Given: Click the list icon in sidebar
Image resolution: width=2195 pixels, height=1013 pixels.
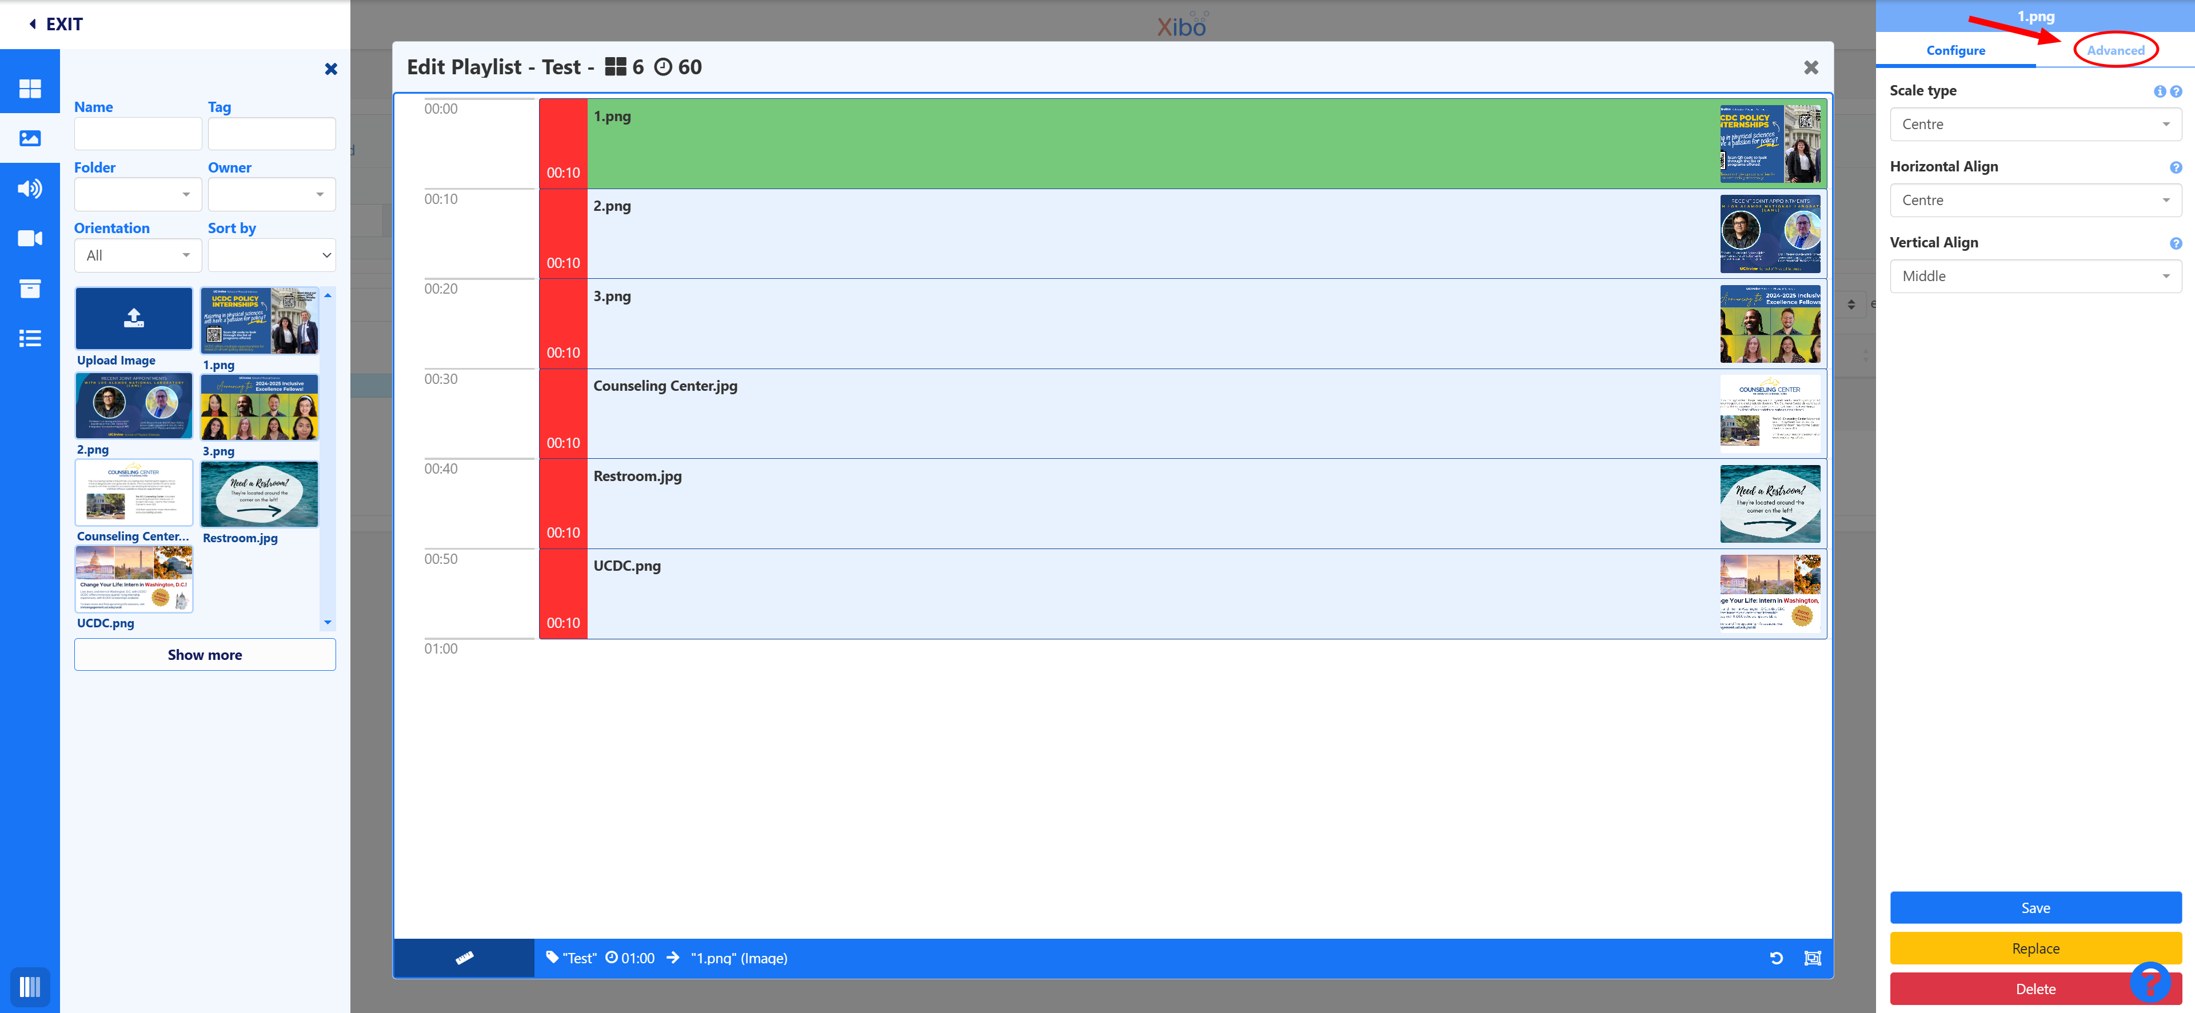Looking at the screenshot, I should [30, 338].
